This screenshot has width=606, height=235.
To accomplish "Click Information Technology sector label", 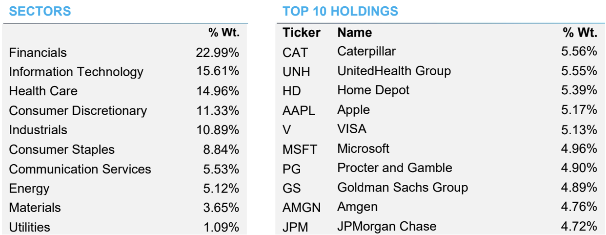I will pos(76,72).
